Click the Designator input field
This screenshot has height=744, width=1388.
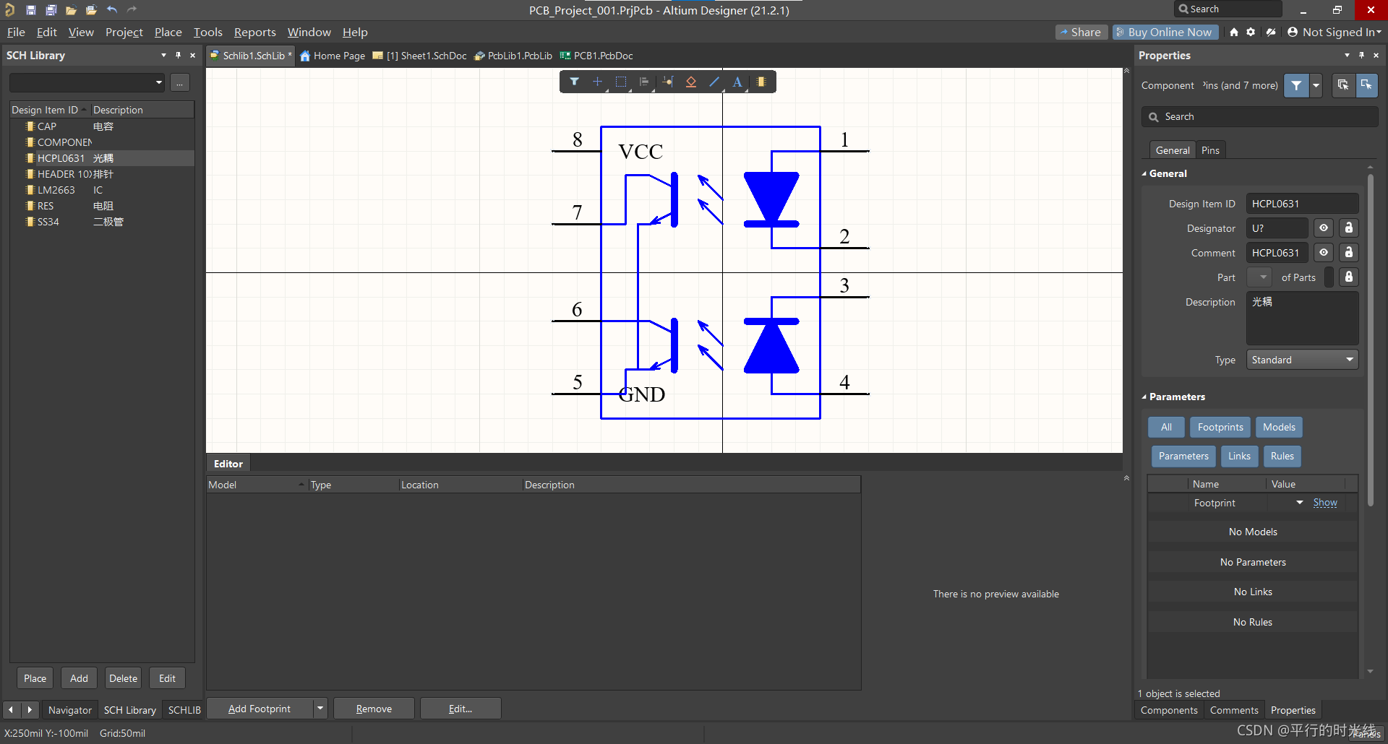1277,228
